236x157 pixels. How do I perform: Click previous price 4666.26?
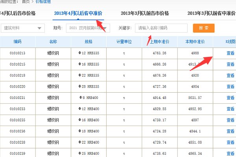click(x=160, y=64)
